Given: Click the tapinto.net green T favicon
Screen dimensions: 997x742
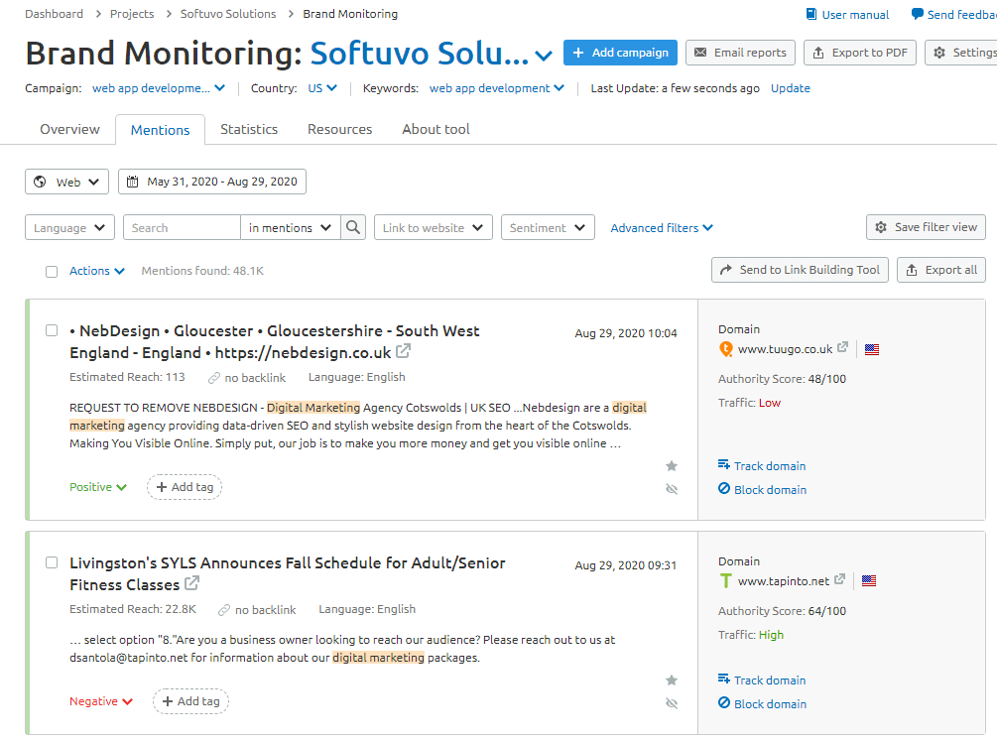Looking at the screenshot, I should point(725,581).
